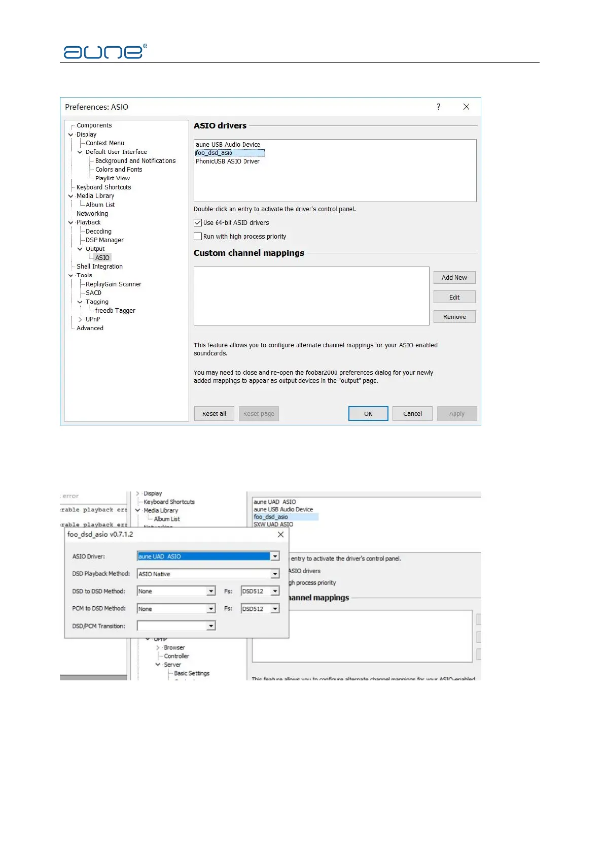604x855 pixels.
Task: Open the DSD/PCM Transition dropdown
Action: tap(211, 626)
